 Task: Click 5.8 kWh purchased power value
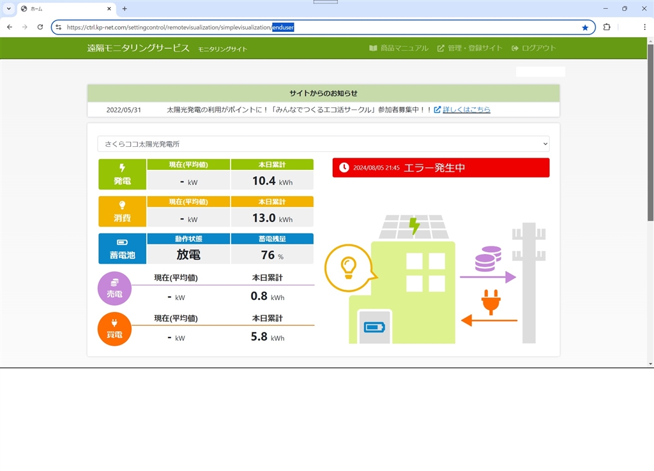pyautogui.click(x=268, y=337)
